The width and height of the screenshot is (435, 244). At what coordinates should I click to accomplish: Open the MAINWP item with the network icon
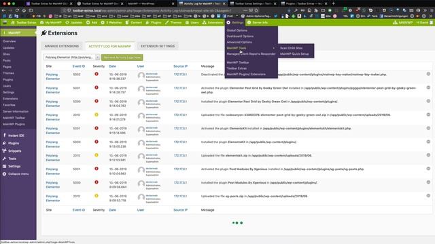403,22
